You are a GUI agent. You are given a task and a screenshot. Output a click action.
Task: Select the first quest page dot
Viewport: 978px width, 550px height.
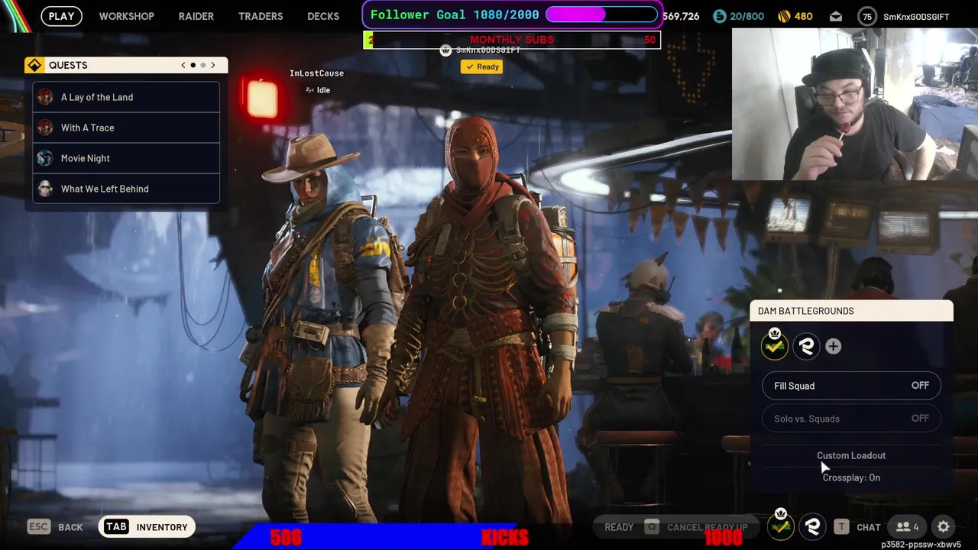[x=193, y=65]
